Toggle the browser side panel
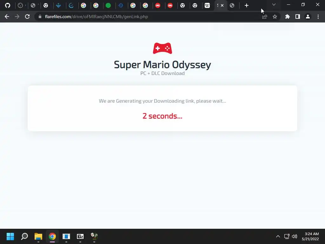325x244 pixels. (298, 17)
